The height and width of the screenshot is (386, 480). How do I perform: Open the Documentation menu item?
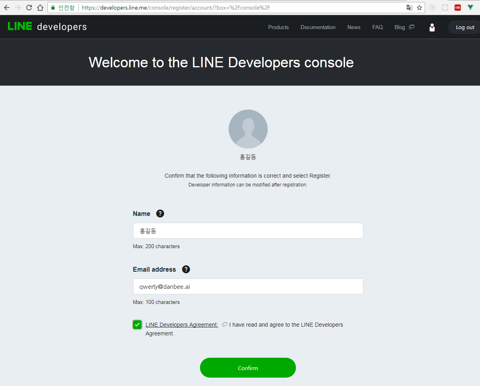pyautogui.click(x=318, y=27)
